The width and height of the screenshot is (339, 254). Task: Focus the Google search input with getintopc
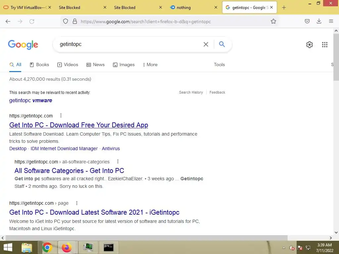point(130,44)
